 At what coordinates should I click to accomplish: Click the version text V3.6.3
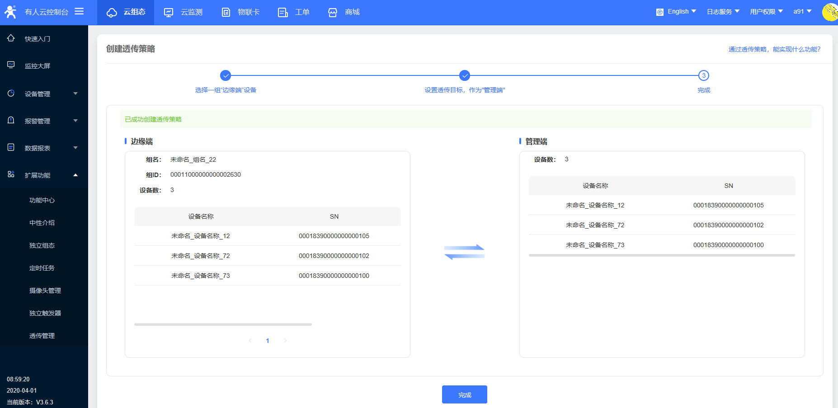tap(45, 402)
